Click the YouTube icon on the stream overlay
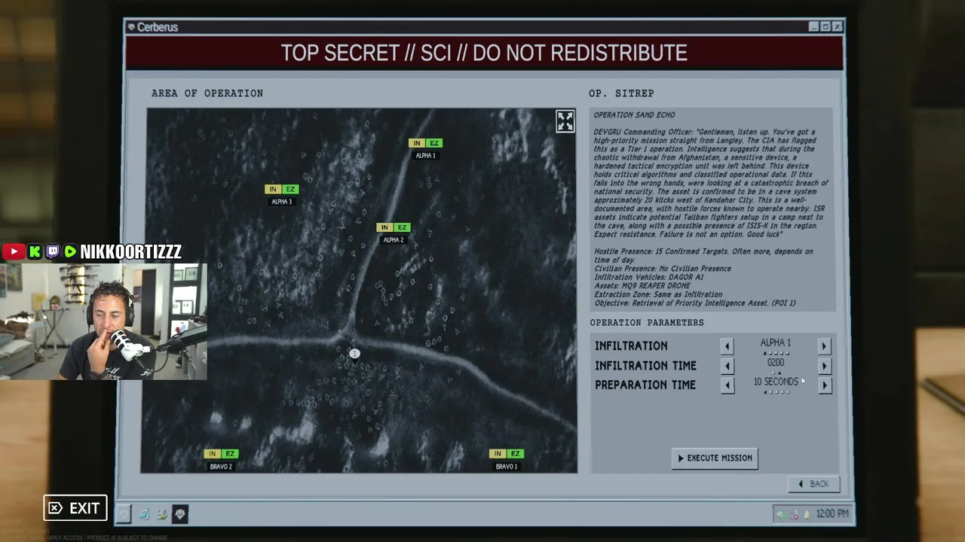965x542 pixels. coord(13,251)
